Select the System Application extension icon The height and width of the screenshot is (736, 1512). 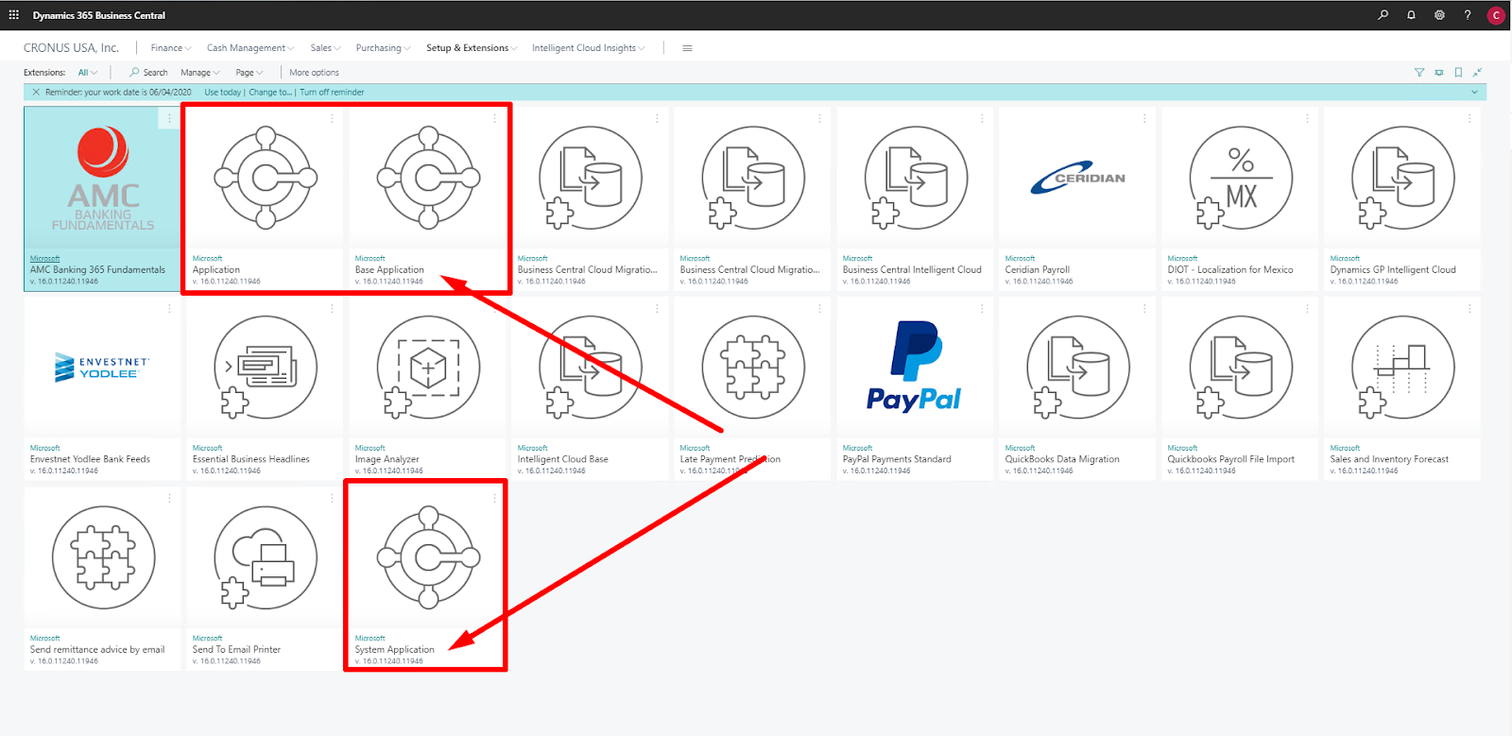[x=428, y=557]
